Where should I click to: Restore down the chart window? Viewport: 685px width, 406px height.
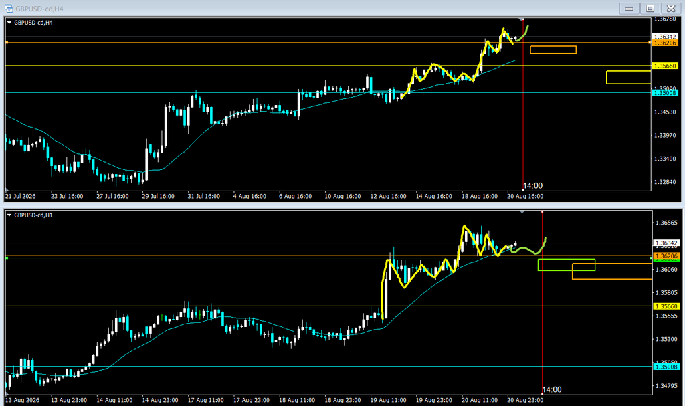tap(650, 8)
